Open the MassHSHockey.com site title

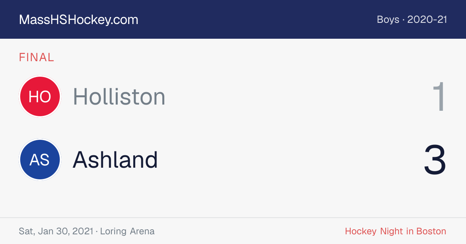pos(78,20)
